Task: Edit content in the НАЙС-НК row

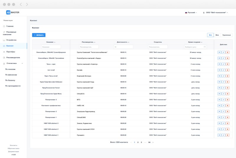Action: tap(223, 106)
